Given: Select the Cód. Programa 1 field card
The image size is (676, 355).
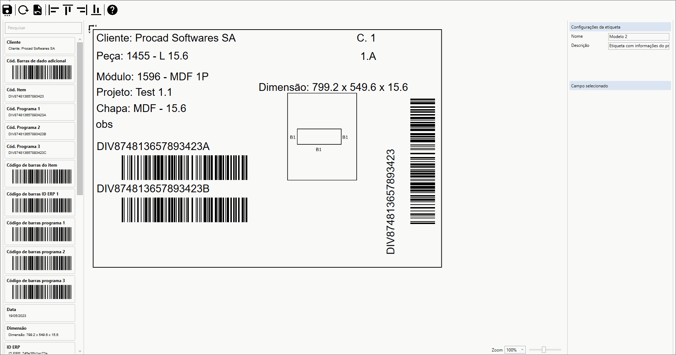Looking at the screenshot, I should (x=40, y=112).
